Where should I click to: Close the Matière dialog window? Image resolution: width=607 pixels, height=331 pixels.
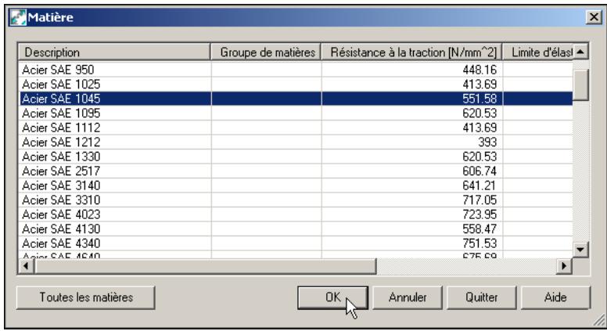pos(594,17)
